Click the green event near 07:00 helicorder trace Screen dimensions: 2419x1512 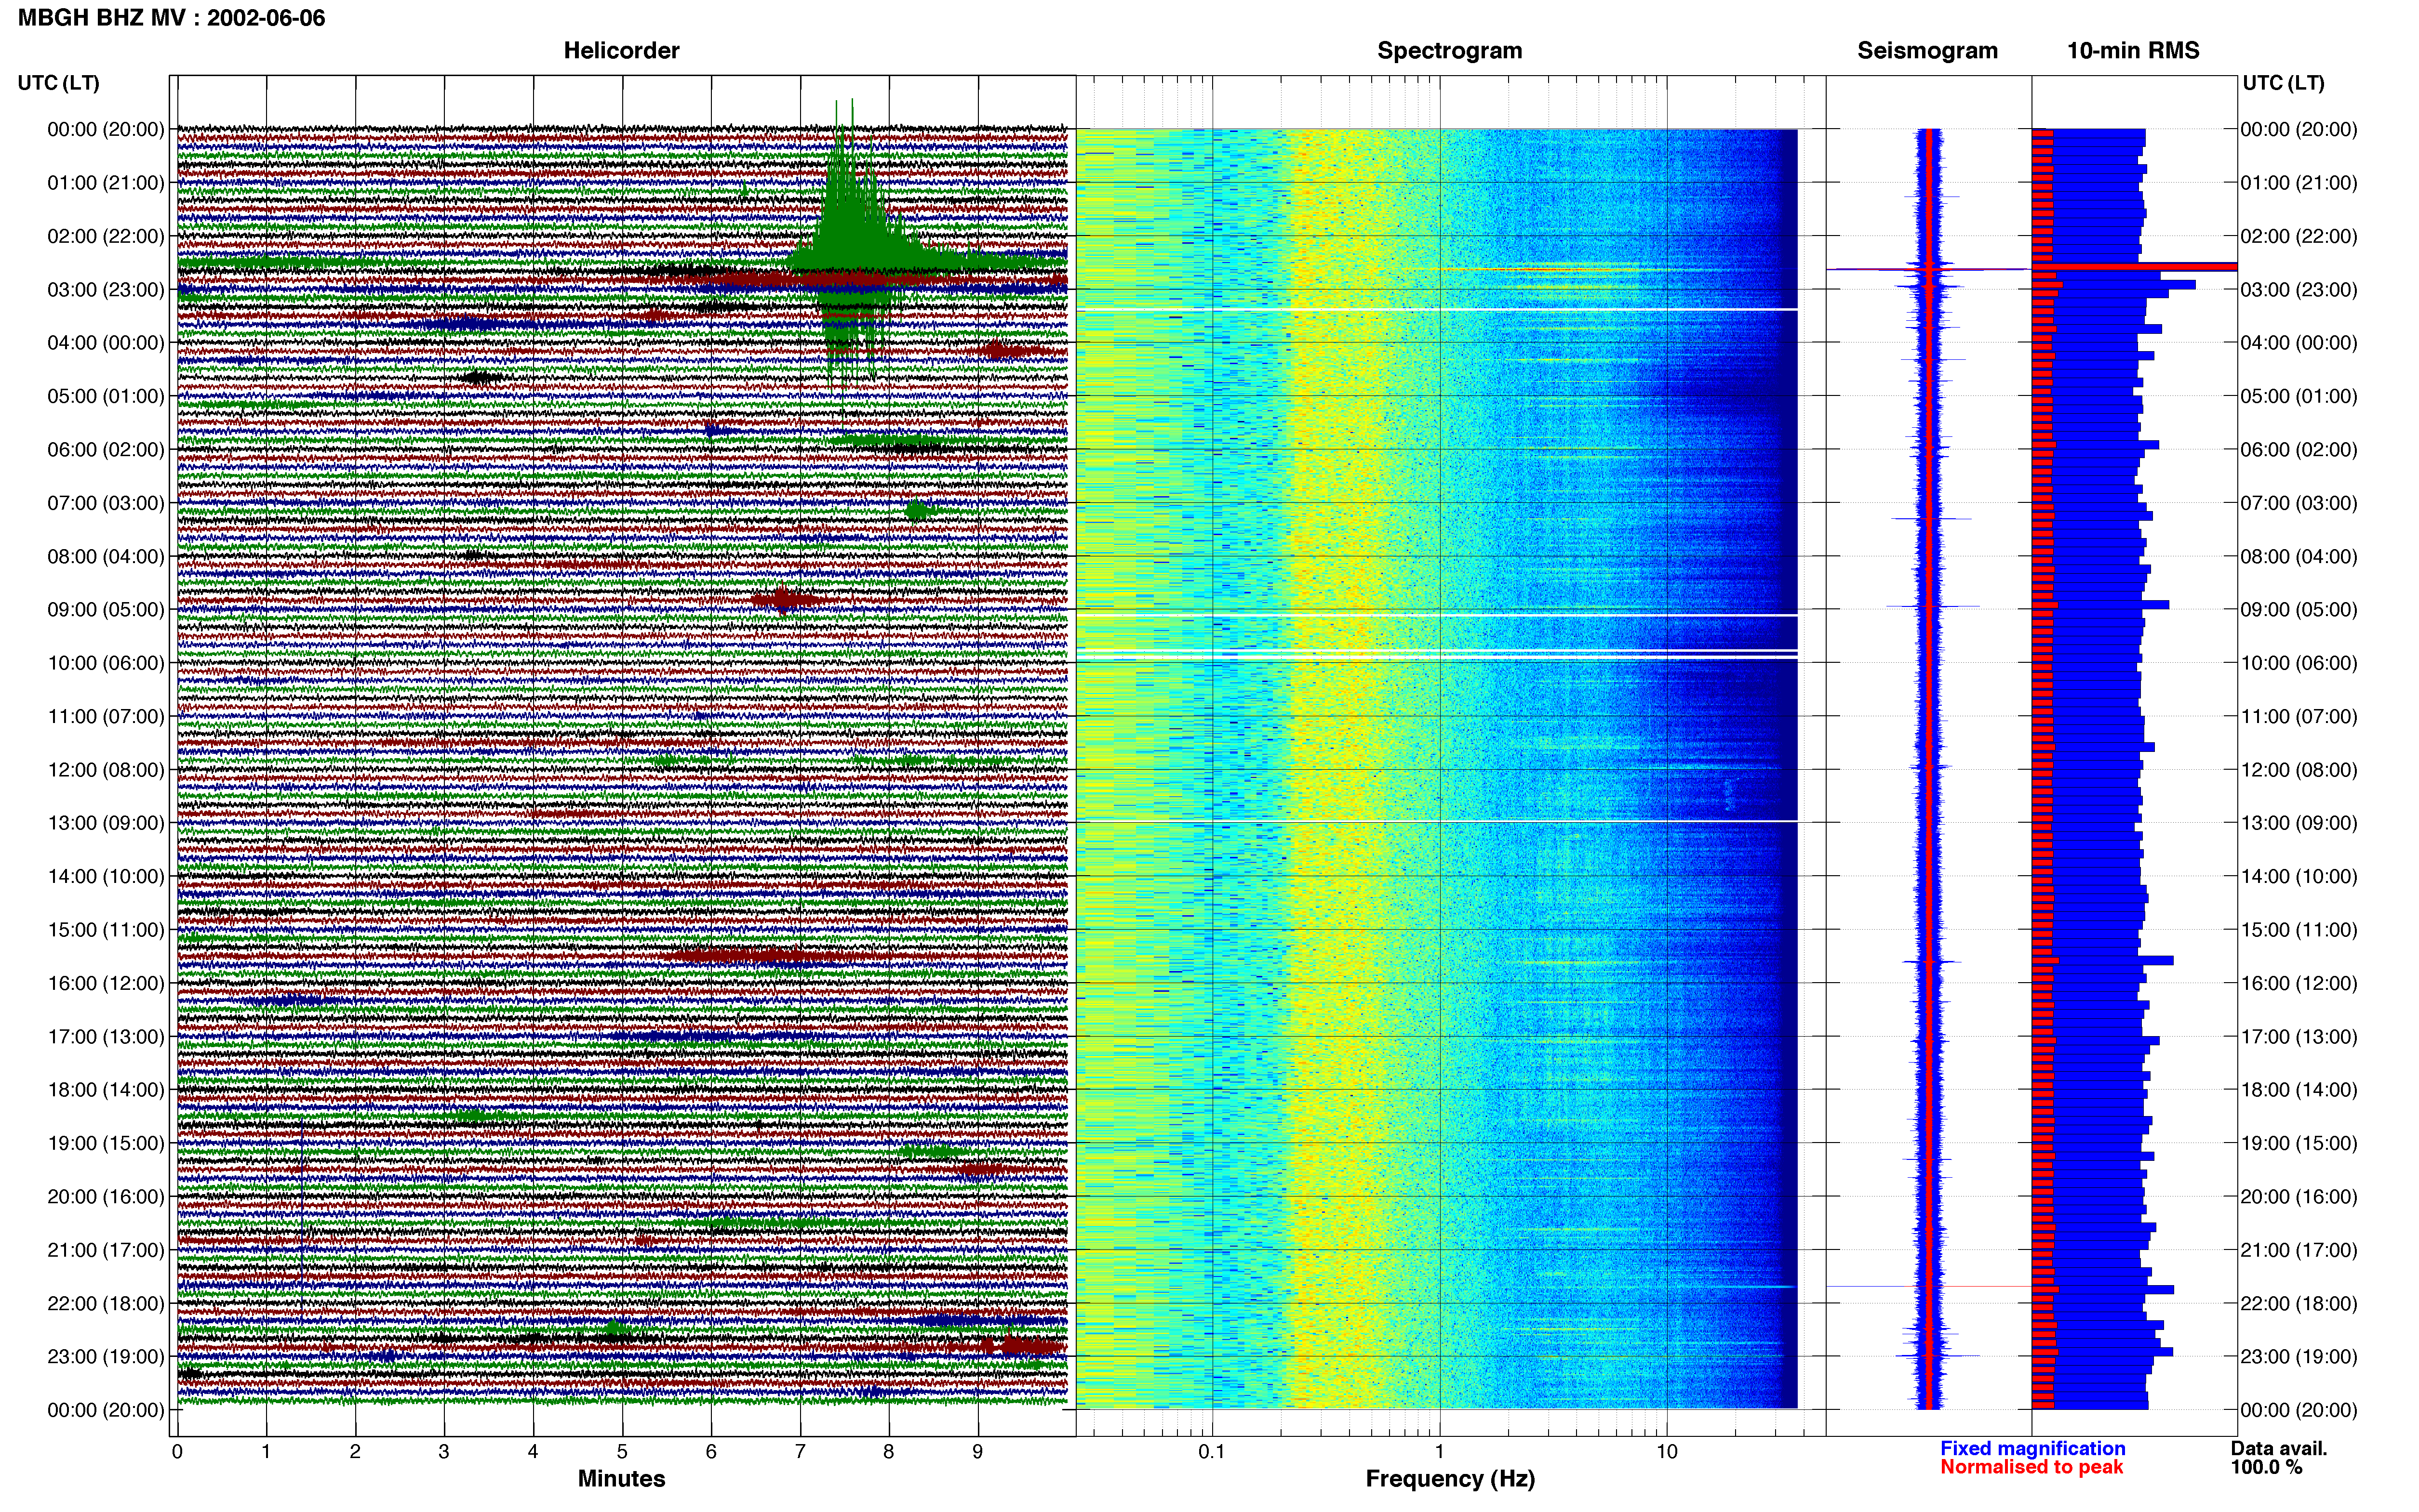click(x=918, y=511)
